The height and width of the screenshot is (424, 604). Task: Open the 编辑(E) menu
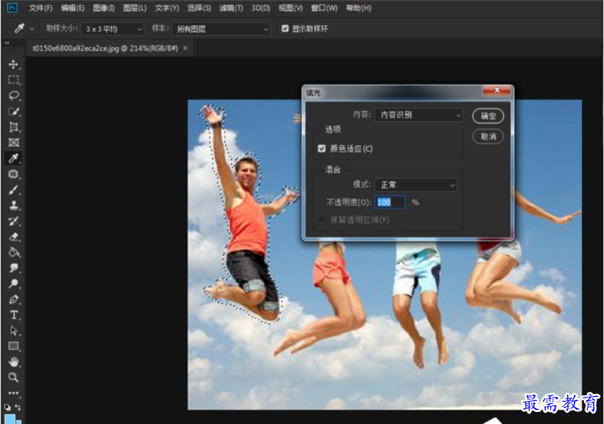tap(72, 8)
